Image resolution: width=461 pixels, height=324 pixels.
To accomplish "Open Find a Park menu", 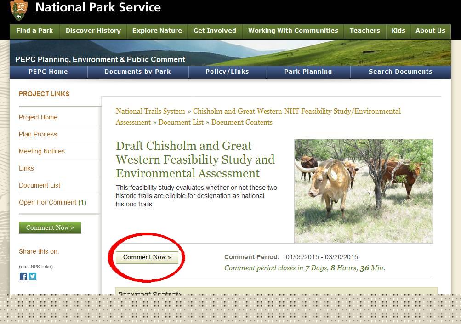I will click(34, 31).
